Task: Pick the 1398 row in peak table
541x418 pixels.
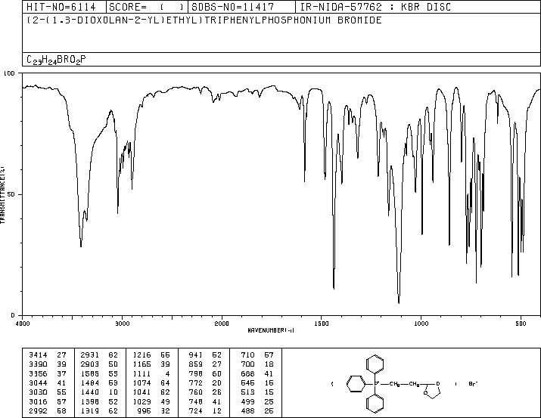Action: 99,402
